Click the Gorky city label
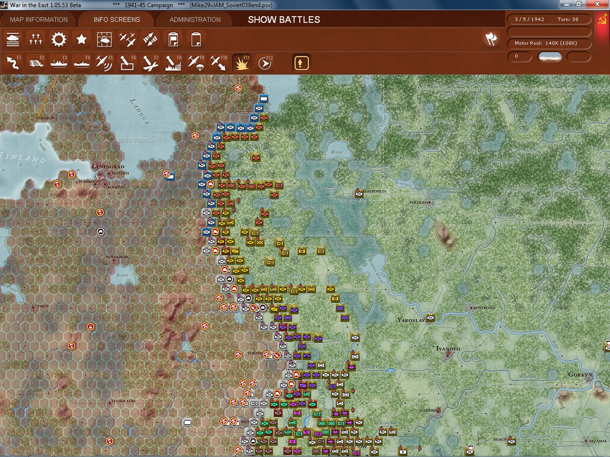Screen dimensions: 610x457 pyautogui.click(x=579, y=375)
